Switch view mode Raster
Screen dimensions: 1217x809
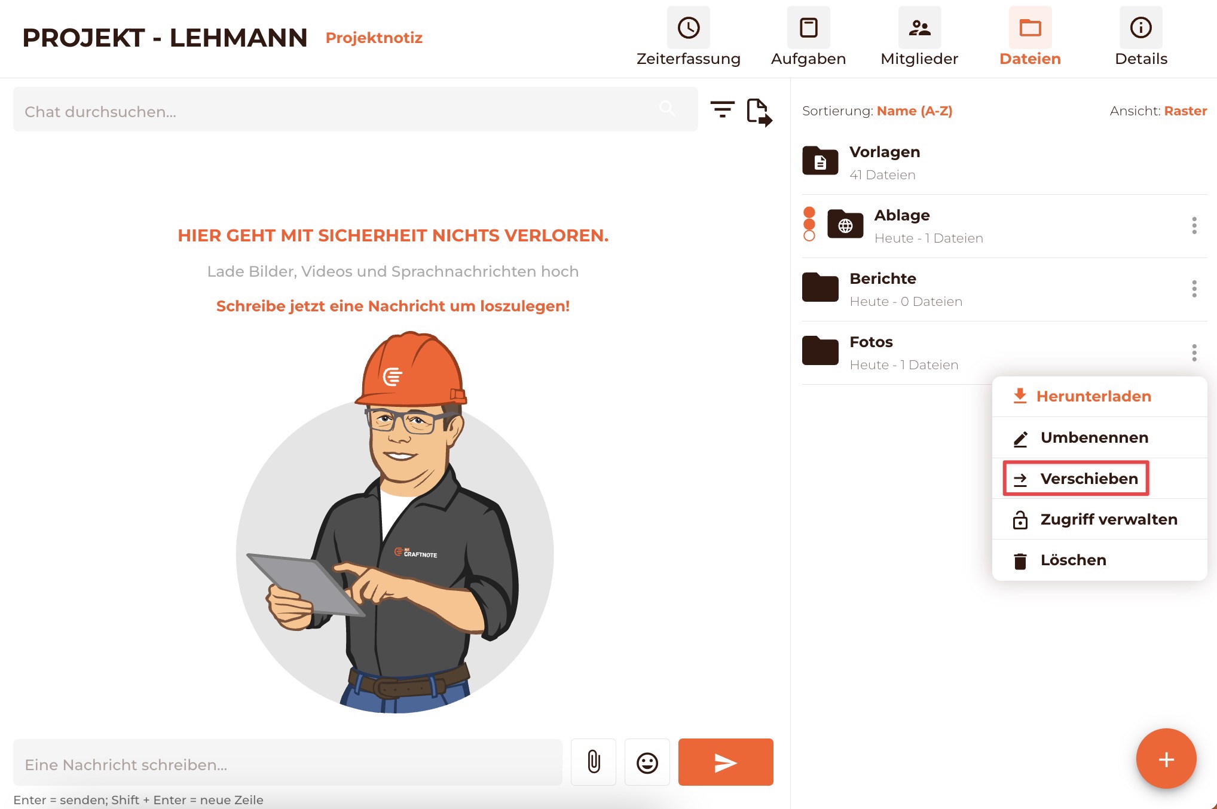click(1185, 111)
